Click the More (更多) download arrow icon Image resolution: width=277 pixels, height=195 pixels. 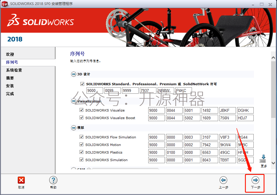(x=263, y=158)
